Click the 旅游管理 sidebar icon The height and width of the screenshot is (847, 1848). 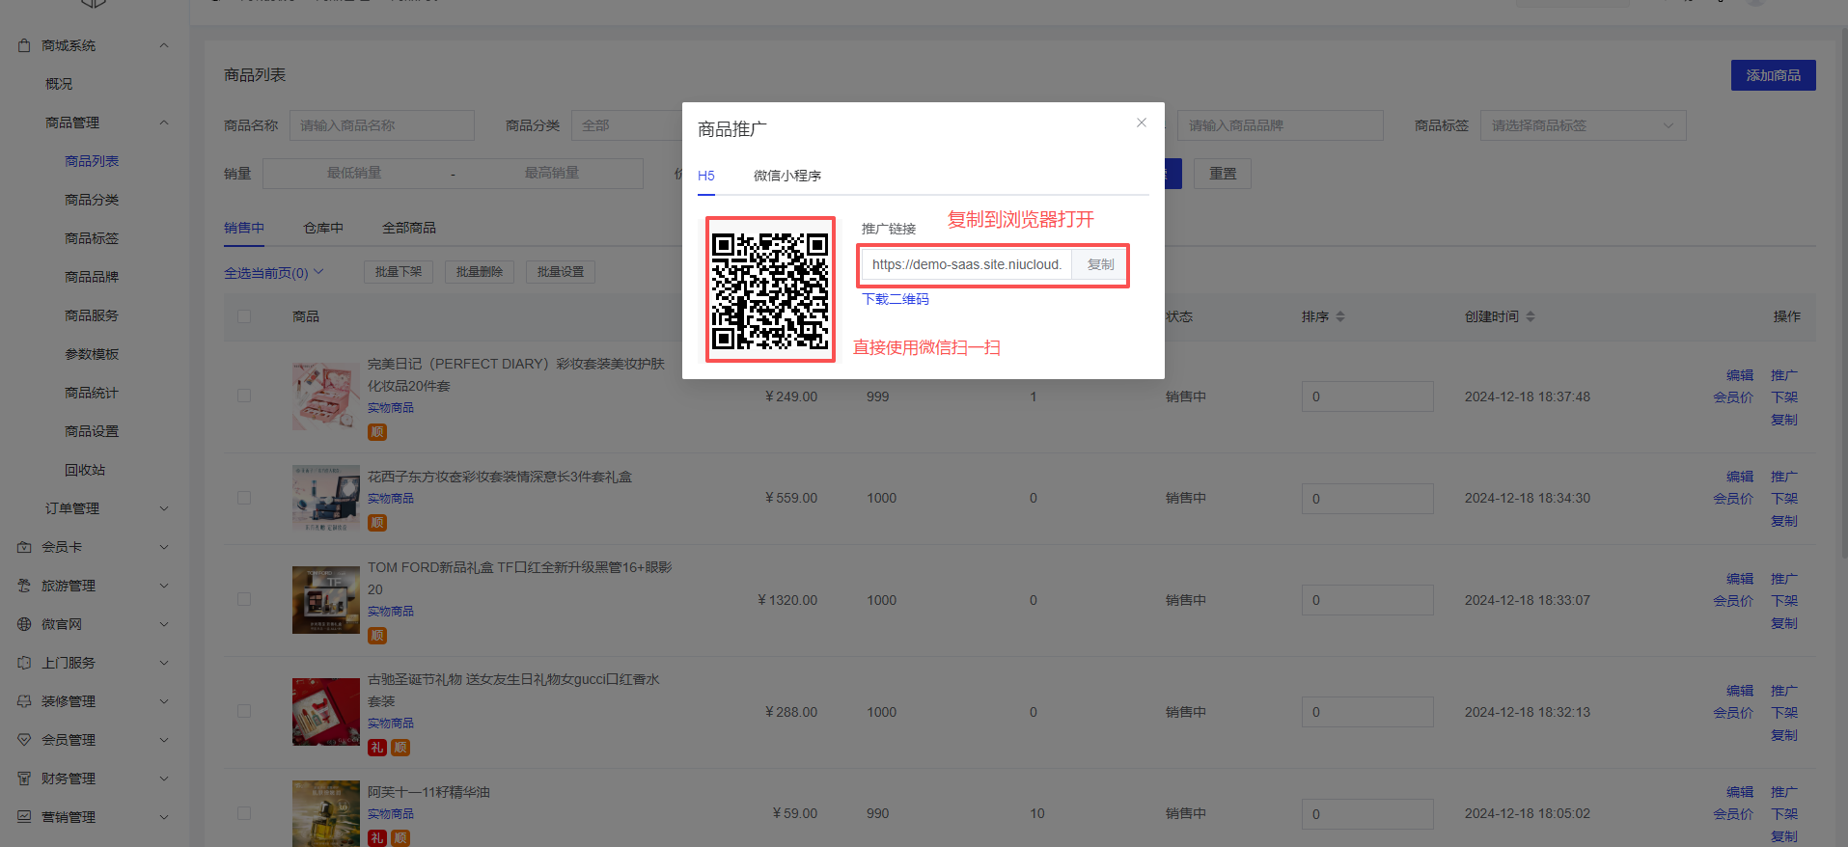coord(24,586)
